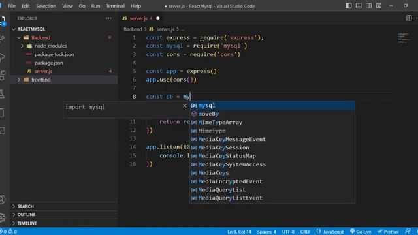Open Customize Layout button
This screenshot has width=418, height=235.
tap(379, 6)
